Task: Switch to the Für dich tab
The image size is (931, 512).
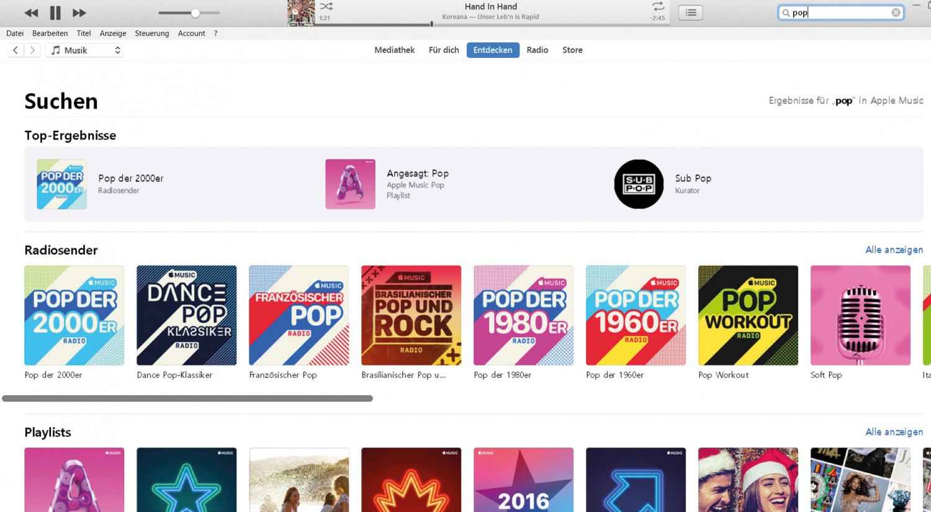Action: pyautogui.click(x=444, y=50)
